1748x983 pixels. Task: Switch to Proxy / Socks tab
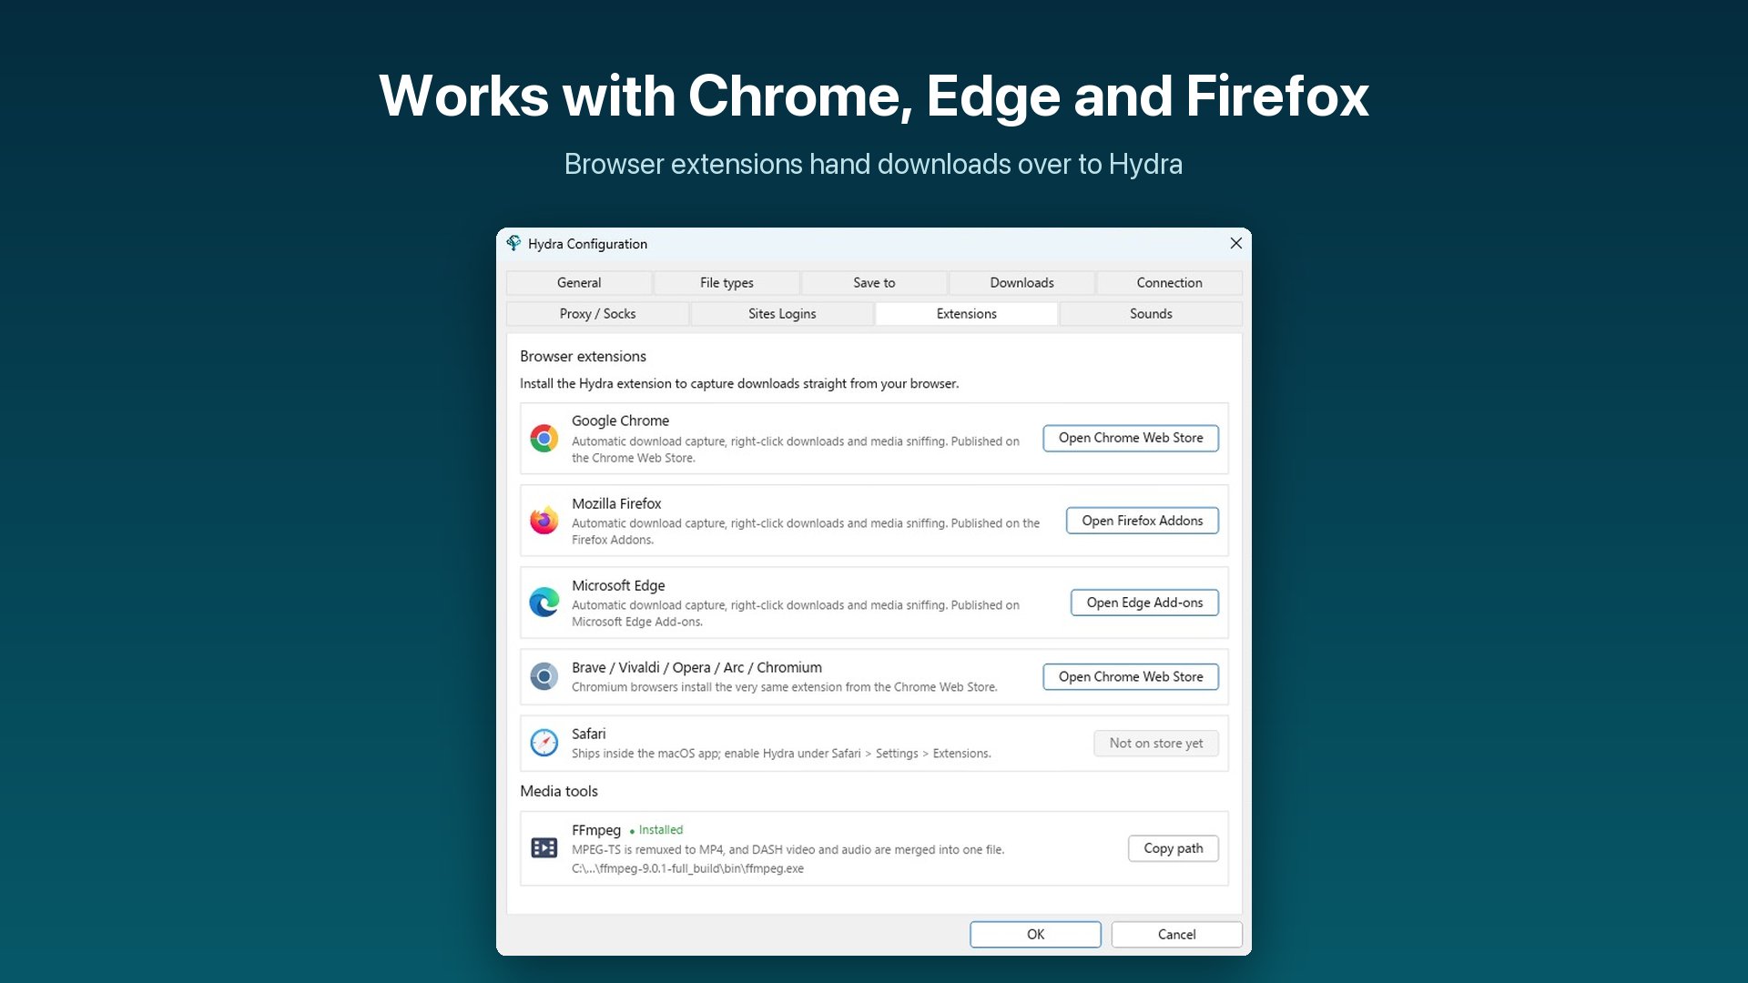(x=597, y=314)
